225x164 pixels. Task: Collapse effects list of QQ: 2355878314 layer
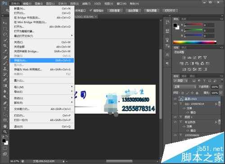(x=219, y=104)
